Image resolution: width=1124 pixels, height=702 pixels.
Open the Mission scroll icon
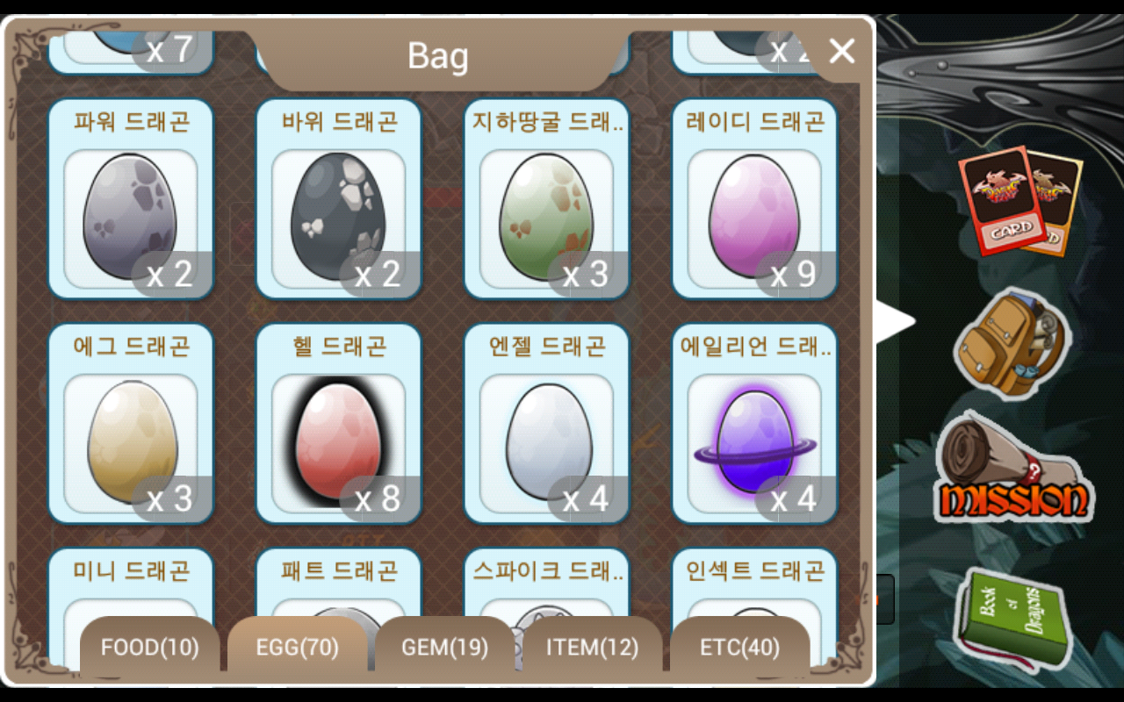(1014, 468)
